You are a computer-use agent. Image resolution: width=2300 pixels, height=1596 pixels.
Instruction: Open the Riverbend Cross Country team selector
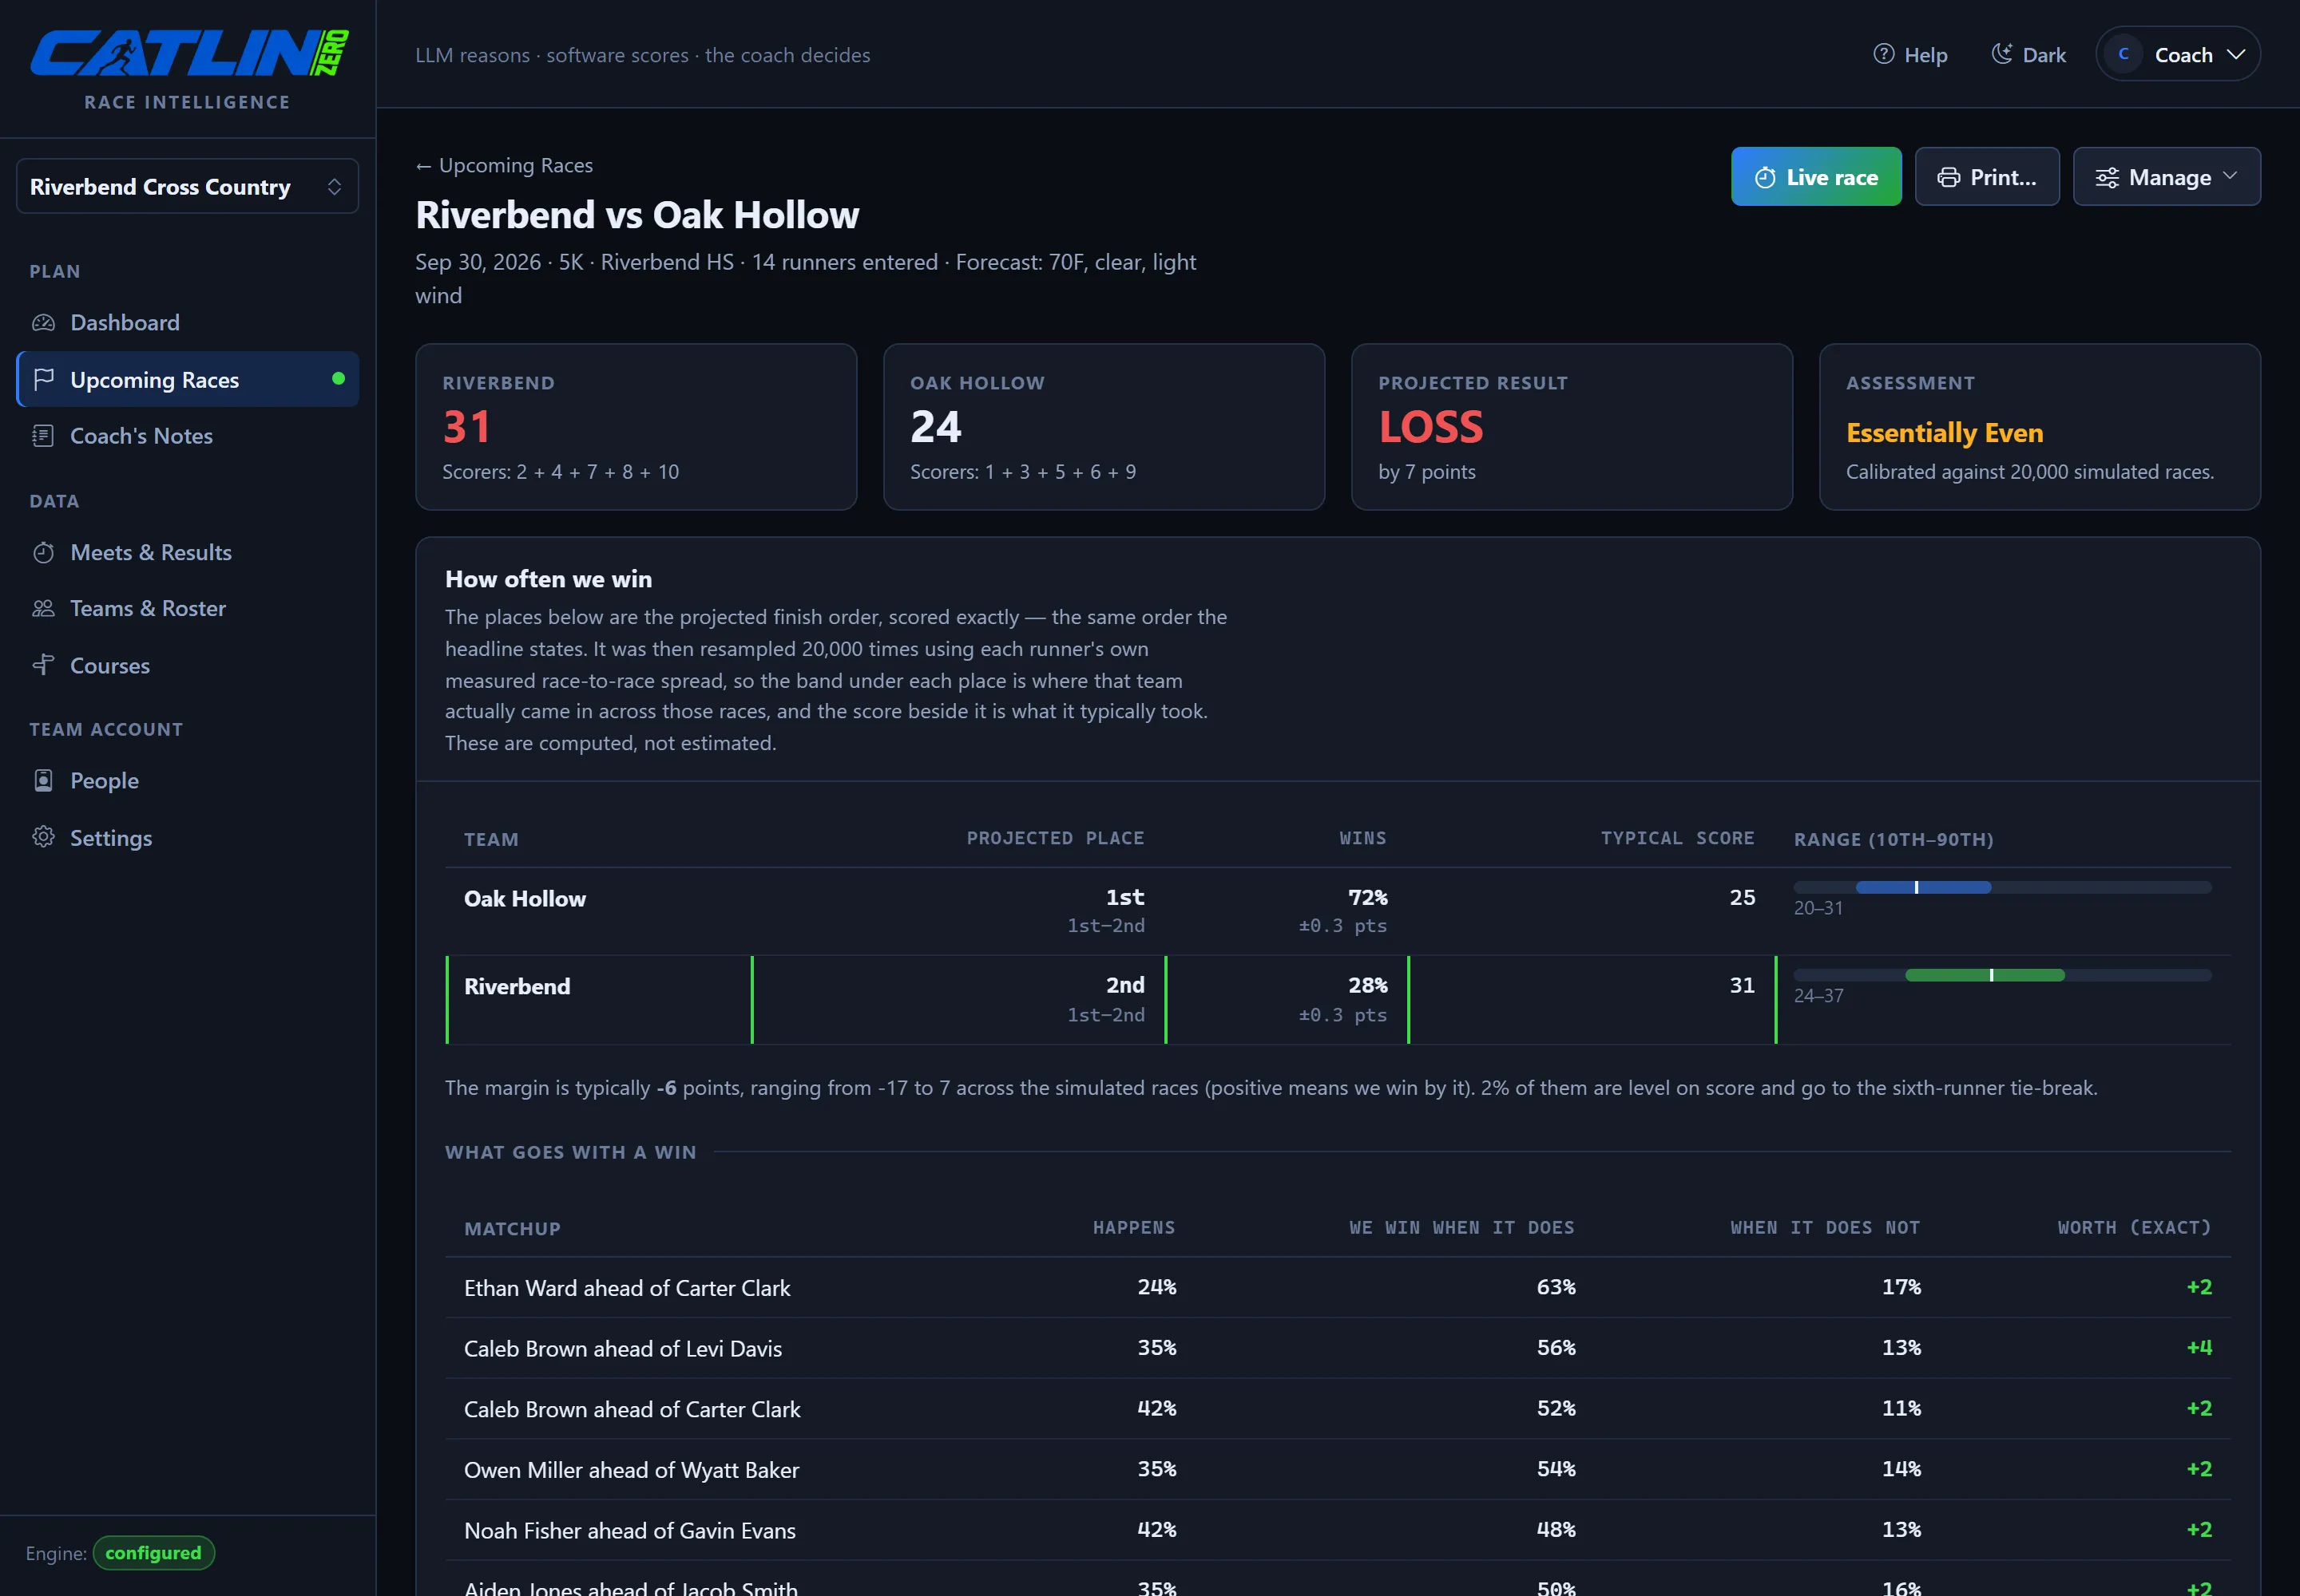[x=187, y=186]
